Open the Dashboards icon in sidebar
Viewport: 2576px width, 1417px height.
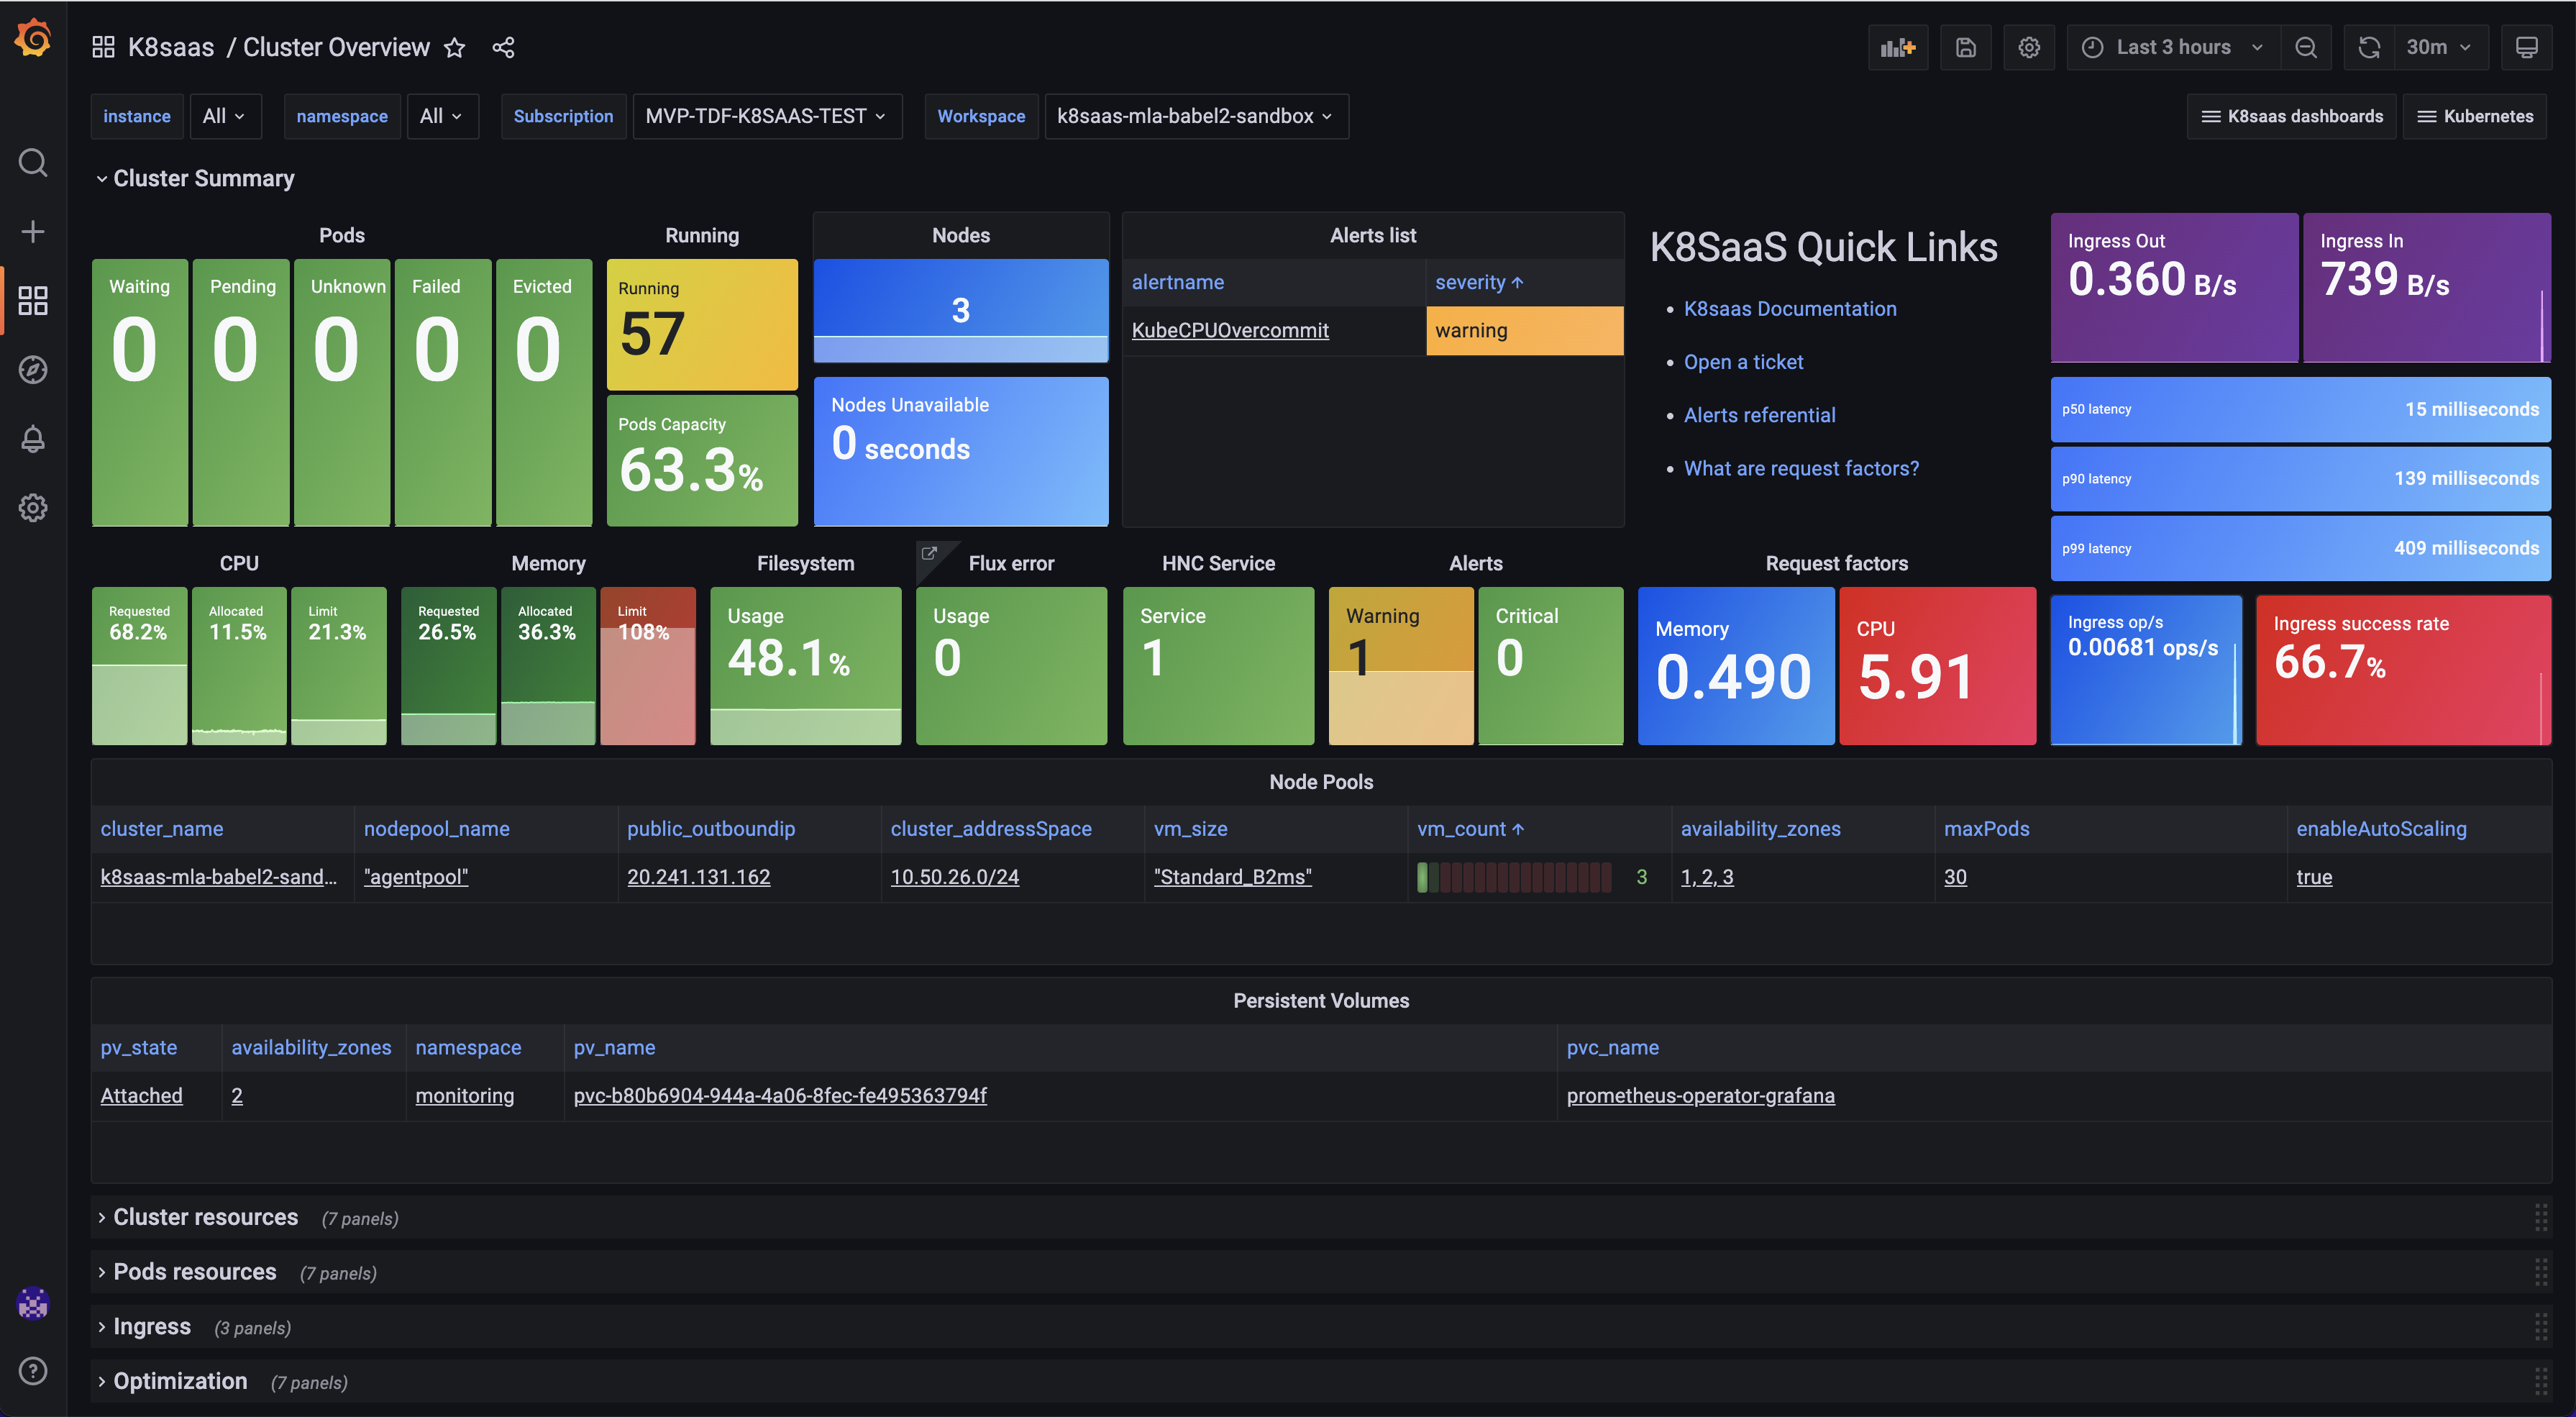tap(33, 301)
